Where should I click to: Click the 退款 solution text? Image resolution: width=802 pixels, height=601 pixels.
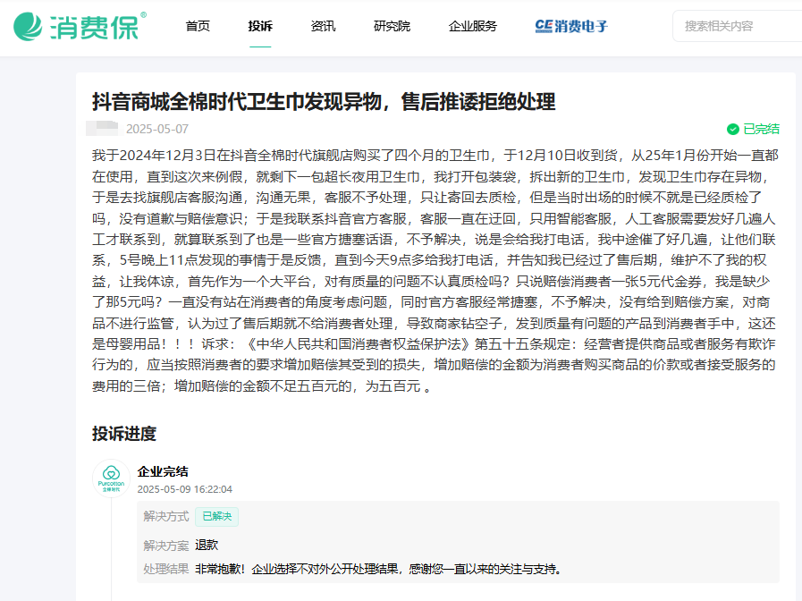[x=207, y=546]
